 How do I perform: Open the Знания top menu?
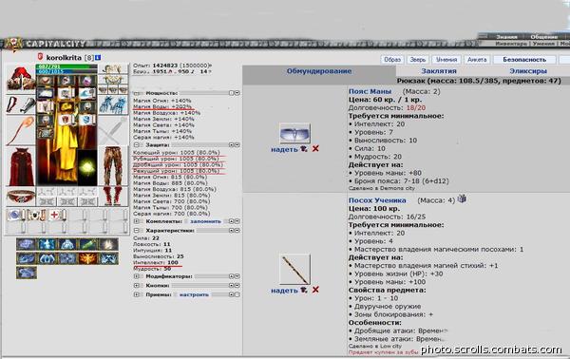point(506,37)
